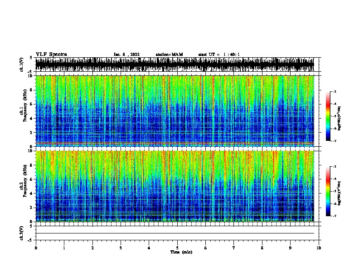
Task: Click the flat ch.3 voltage line
Action: (175, 233)
